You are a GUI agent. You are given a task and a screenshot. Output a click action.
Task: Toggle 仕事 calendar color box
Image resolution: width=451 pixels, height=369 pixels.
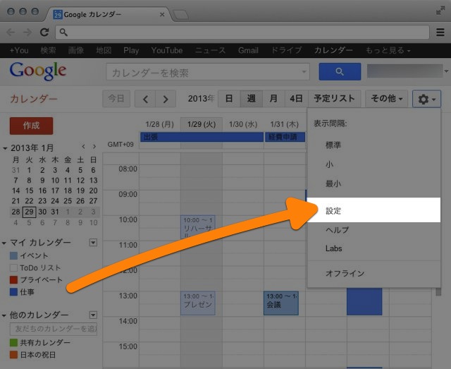pyautogui.click(x=13, y=292)
